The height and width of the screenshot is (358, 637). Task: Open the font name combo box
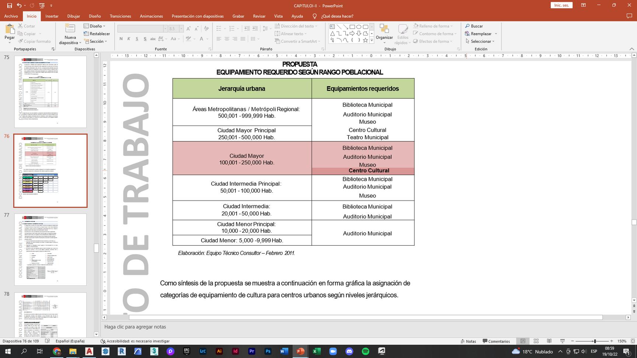click(x=142, y=28)
